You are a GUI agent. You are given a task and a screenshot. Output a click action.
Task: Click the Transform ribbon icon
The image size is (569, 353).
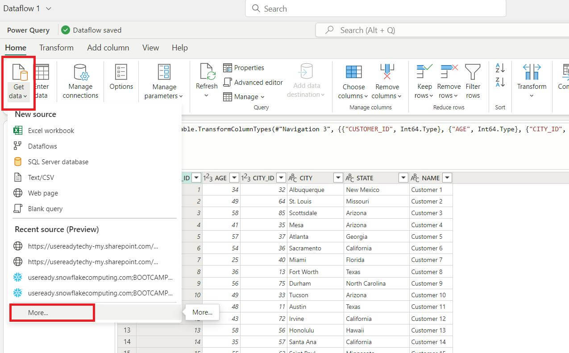point(532,71)
